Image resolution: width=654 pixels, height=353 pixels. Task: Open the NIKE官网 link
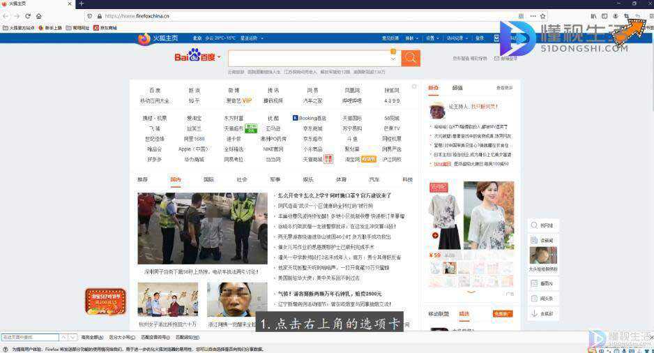tap(273, 149)
